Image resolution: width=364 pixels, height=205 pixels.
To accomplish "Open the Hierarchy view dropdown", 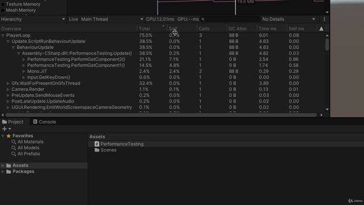I will [x=33, y=19].
